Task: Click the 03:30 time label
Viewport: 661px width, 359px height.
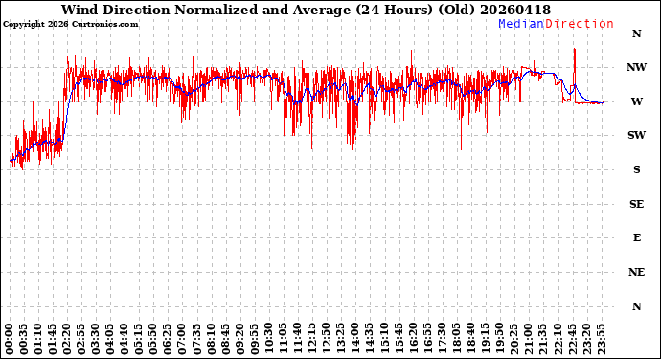Action: tap(96, 339)
